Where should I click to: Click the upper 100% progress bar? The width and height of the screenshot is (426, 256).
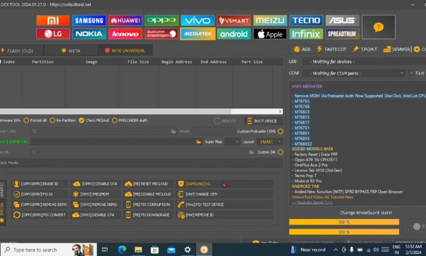point(344,222)
